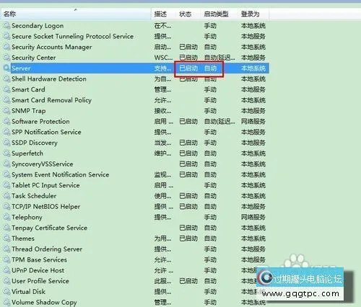Sort list by the 登录为 column header
The width and height of the screenshot is (361, 307).
[x=253, y=14]
